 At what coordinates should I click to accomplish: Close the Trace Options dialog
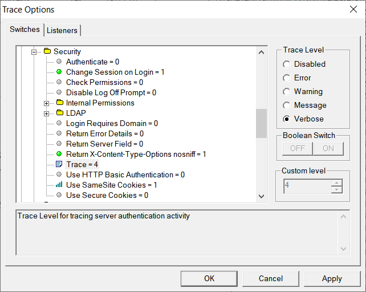coord(353,9)
